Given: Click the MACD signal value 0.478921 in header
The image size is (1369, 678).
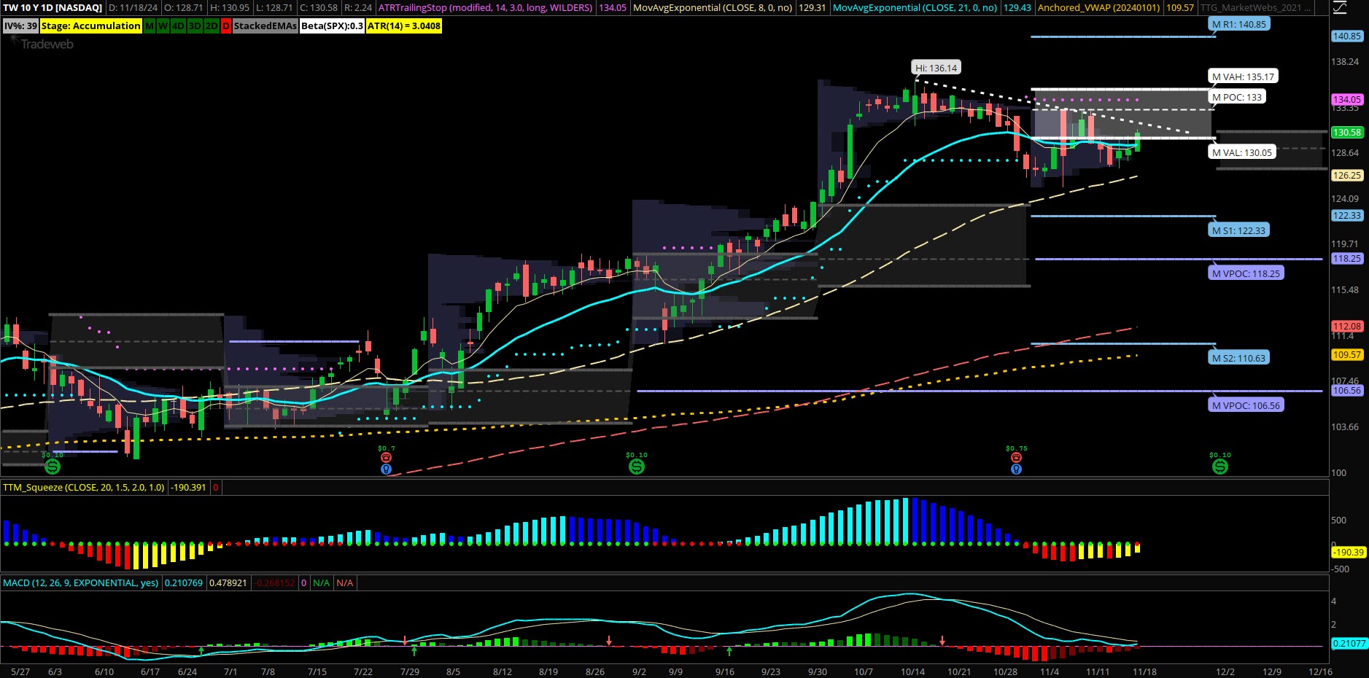Looking at the screenshot, I should pyautogui.click(x=228, y=582).
